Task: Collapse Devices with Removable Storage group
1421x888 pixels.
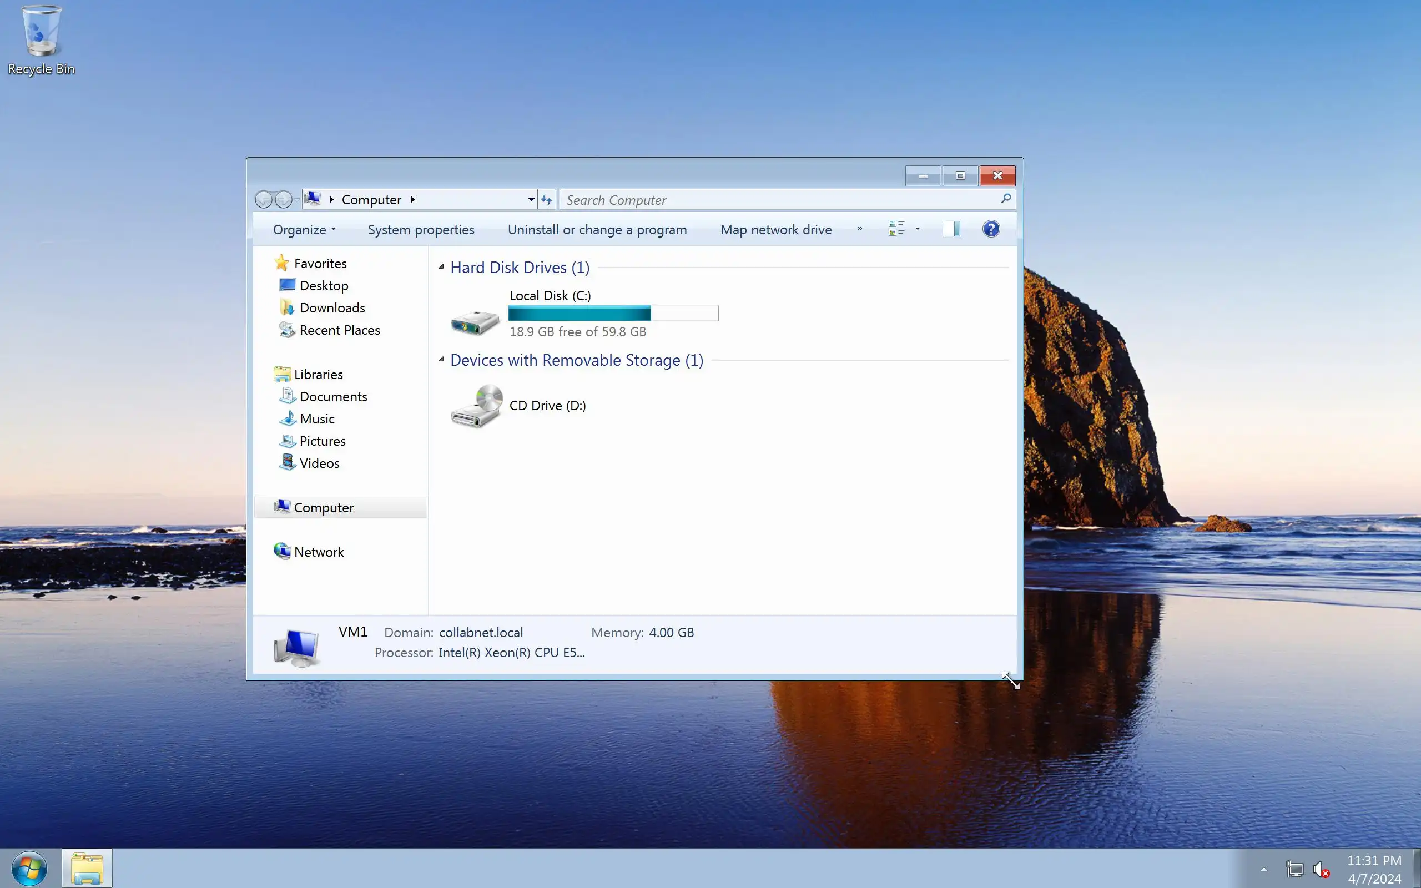Action: coord(442,360)
